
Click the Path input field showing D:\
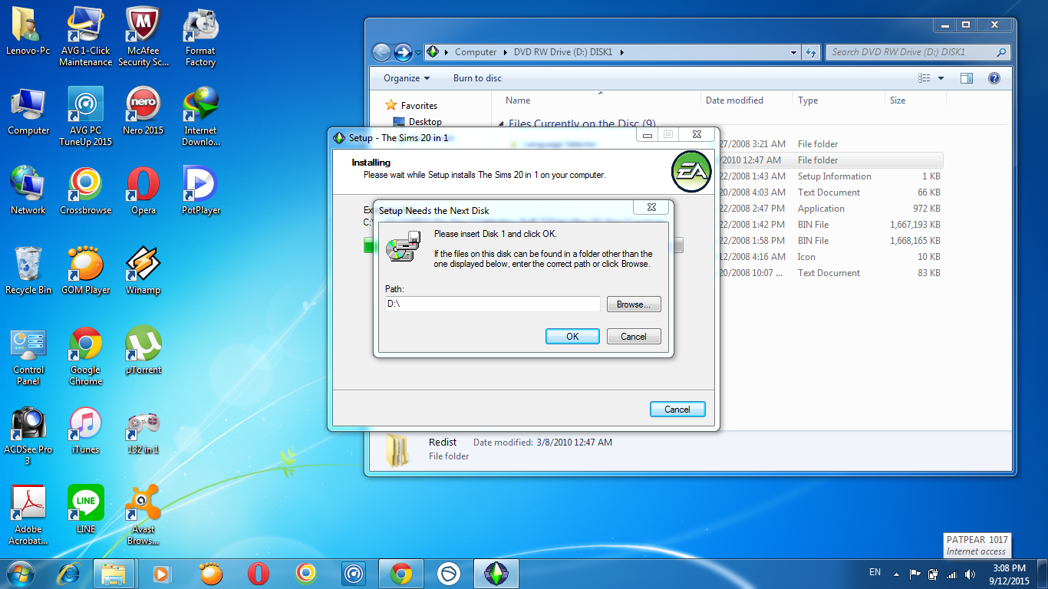(x=492, y=304)
